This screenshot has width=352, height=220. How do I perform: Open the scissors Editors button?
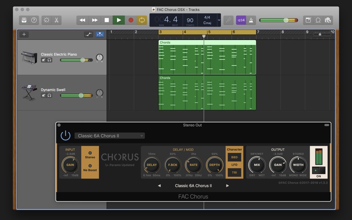coord(56,20)
